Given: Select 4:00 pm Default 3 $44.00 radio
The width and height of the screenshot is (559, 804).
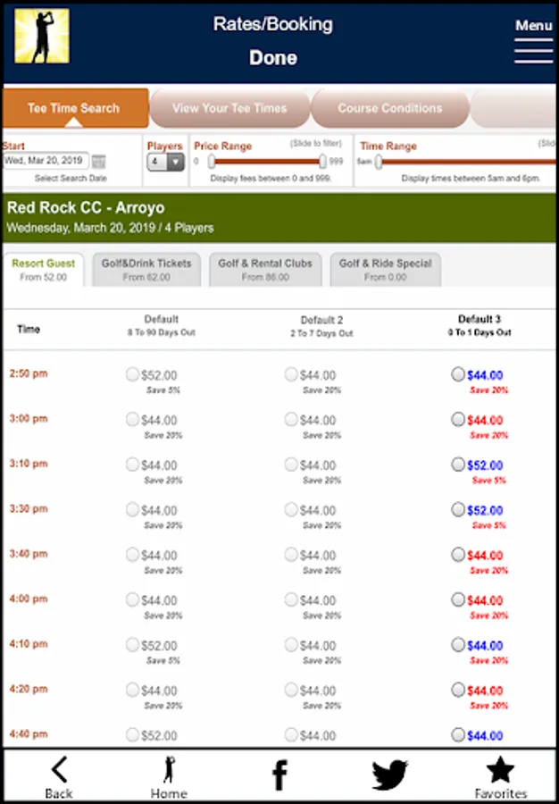Looking at the screenshot, I should [458, 600].
